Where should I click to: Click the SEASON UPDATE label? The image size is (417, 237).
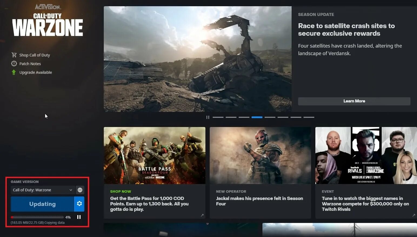point(316,15)
